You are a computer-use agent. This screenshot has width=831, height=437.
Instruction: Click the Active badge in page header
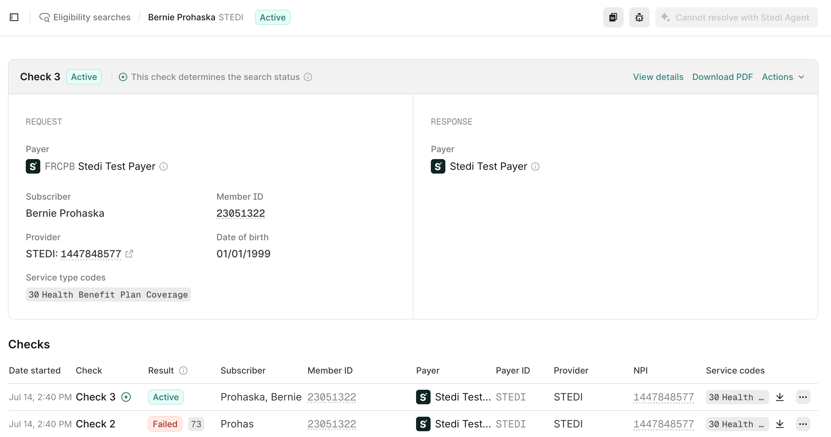tap(273, 17)
